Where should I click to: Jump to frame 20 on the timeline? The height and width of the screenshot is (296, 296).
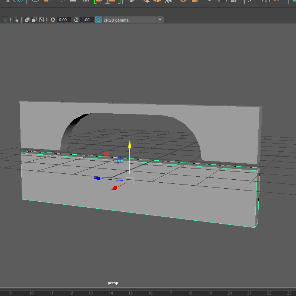pos(230,293)
